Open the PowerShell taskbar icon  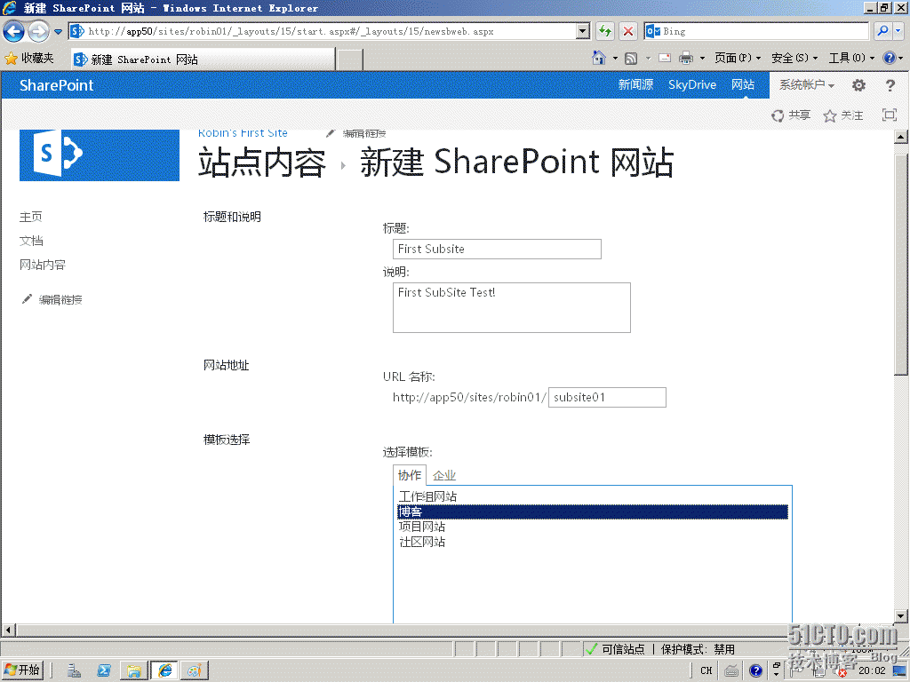coord(104,670)
